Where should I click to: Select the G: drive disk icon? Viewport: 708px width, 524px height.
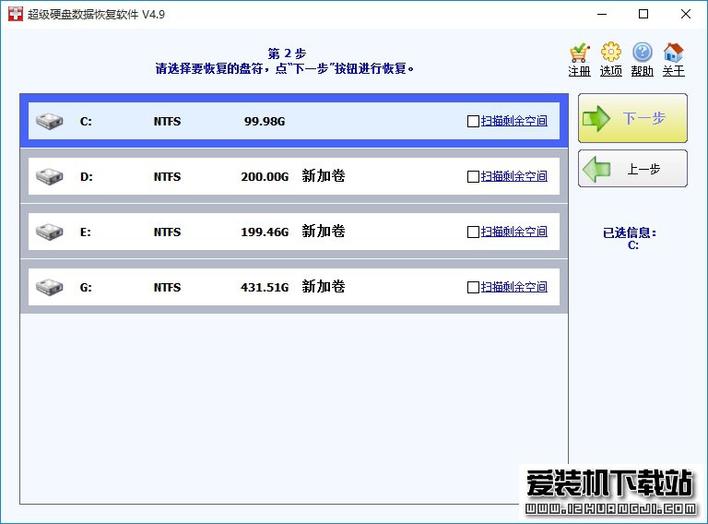click(x=49, y=287)
